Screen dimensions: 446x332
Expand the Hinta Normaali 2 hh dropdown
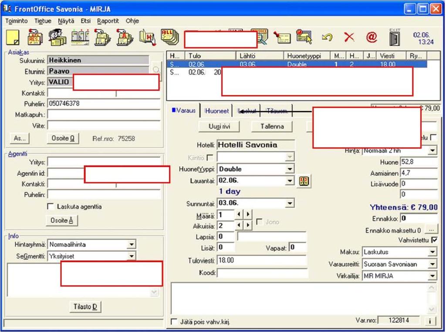point(432,150)
